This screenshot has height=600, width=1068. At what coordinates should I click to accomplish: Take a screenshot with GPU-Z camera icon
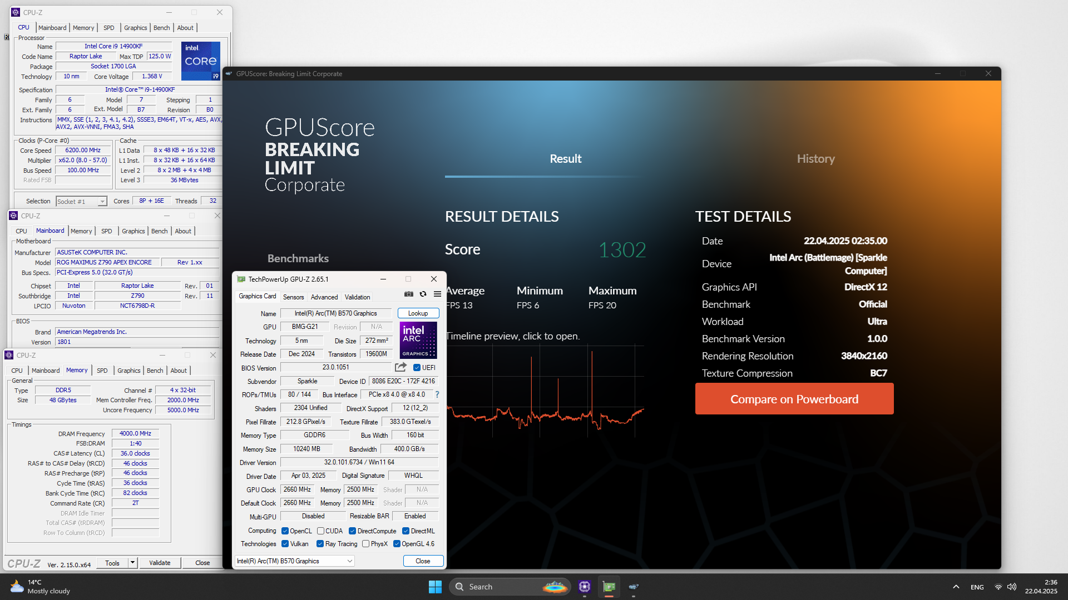click(409, 294)
